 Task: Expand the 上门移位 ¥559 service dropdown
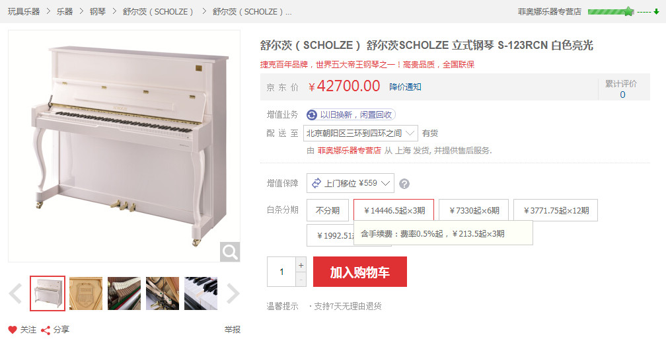(x=350, y=183)
